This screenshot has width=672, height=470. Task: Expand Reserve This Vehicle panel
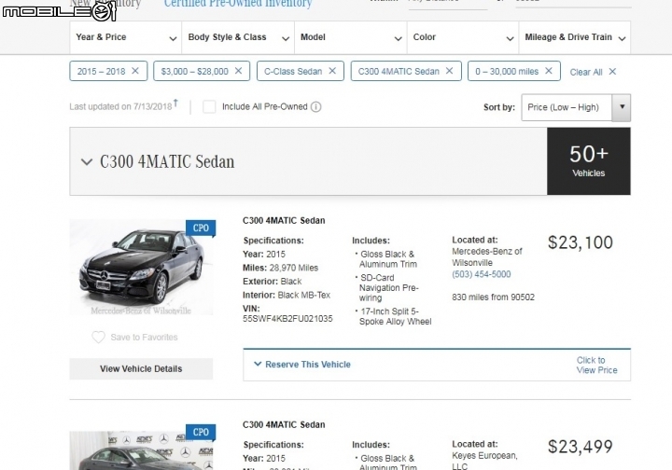(x=302, y=365)
